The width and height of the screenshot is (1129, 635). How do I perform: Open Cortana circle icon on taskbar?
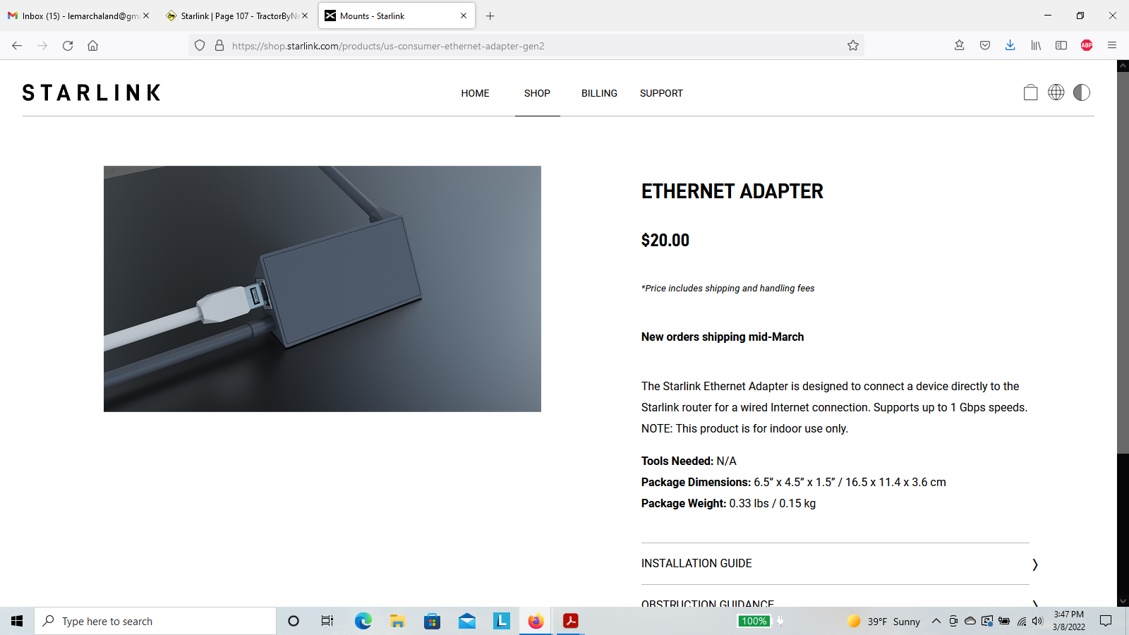point(294,621)
